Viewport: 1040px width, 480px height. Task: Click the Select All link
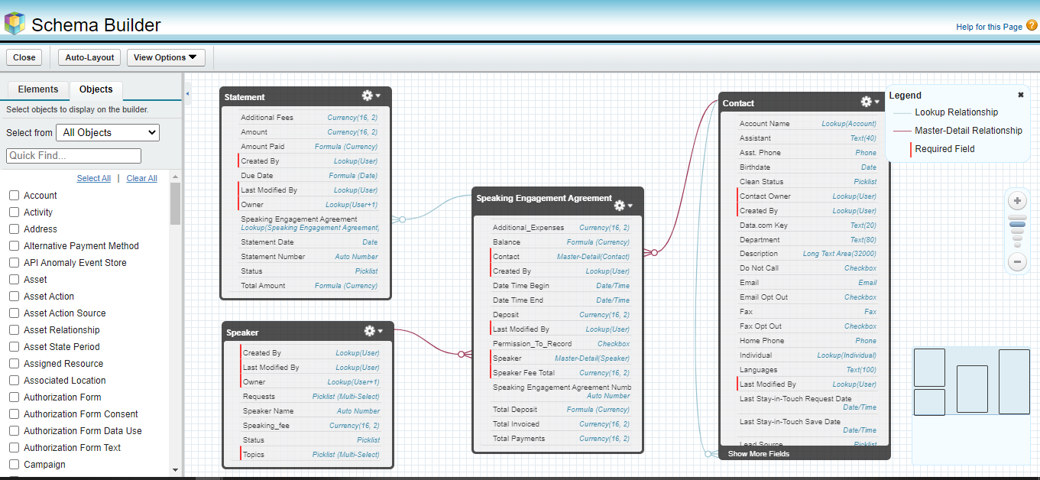click(x=94, y=178)
